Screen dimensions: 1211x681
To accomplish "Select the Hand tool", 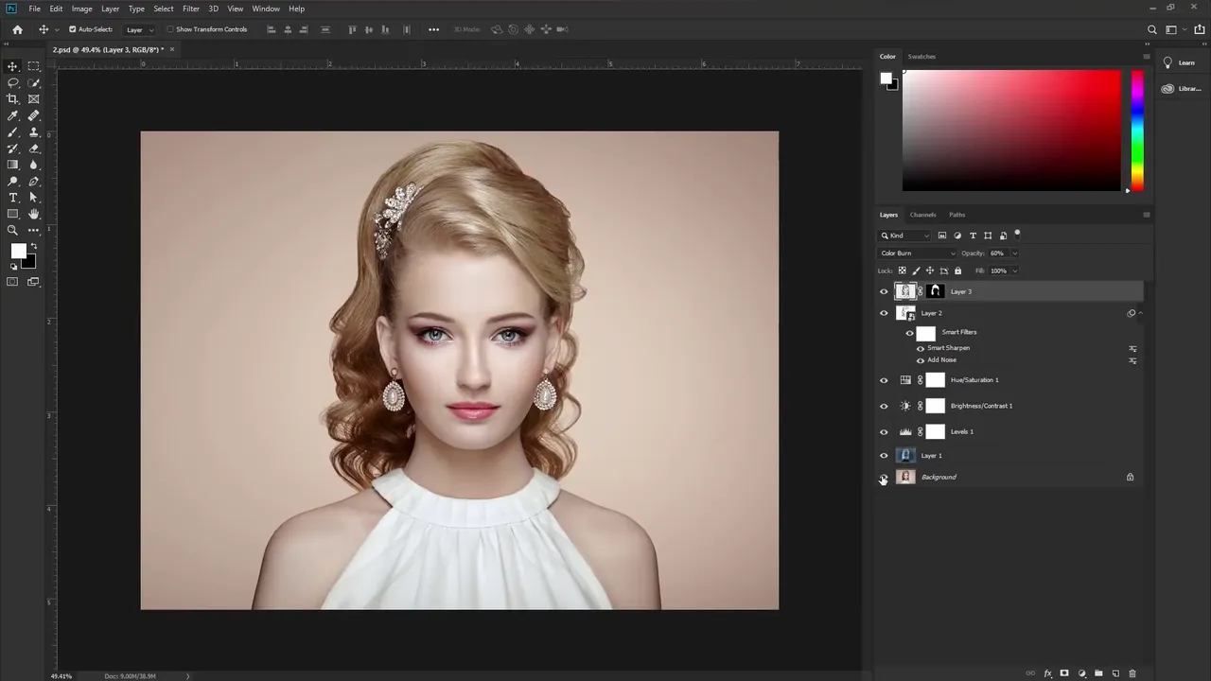I will click(x=34, y=214).
